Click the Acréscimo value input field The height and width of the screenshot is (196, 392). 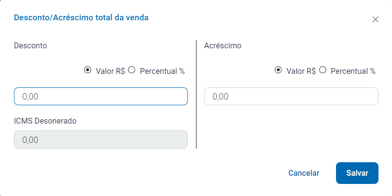click(291, 96)
